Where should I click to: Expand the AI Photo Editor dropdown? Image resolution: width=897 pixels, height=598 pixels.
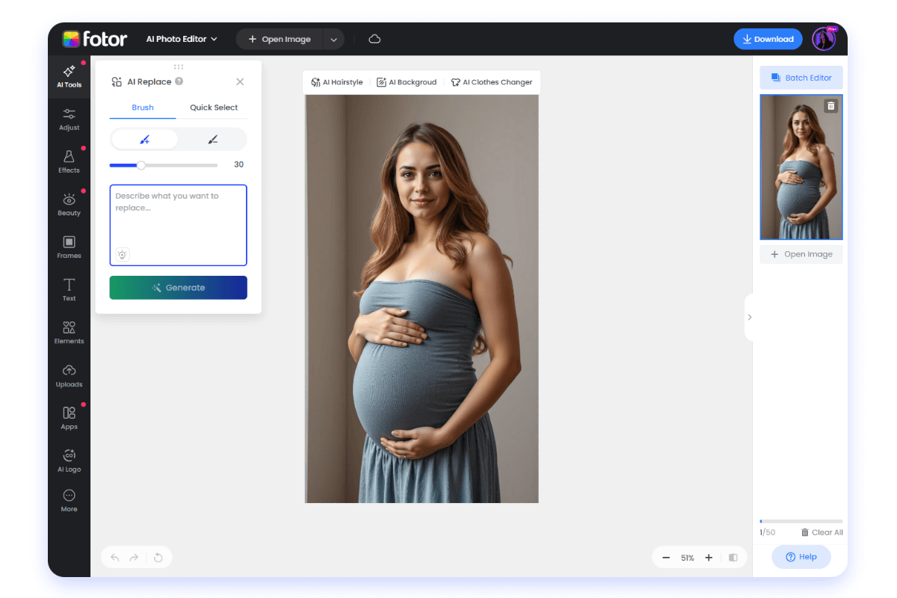182,39
